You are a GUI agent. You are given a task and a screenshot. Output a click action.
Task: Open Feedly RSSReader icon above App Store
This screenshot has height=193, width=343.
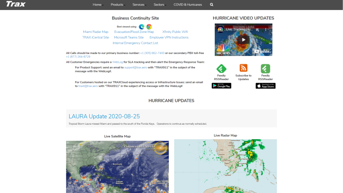click(265, 68)
